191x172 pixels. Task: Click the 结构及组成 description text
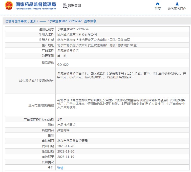click(122, 75)
